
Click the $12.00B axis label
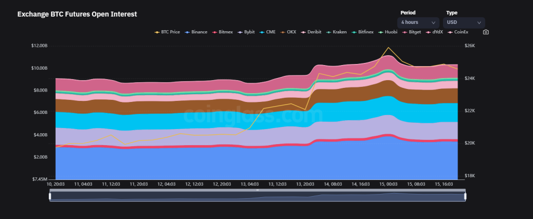tap(40, 45)
